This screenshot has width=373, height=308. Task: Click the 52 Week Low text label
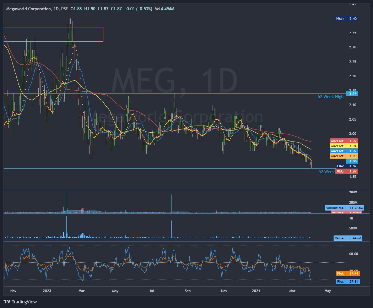coord(325,171)
